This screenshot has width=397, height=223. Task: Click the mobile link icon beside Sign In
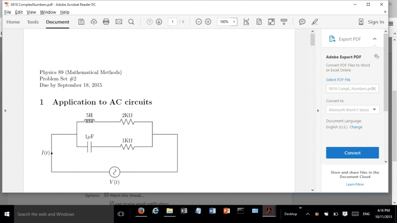click(361, 22)
